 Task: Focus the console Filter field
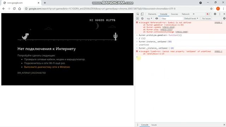pos(172,19)
